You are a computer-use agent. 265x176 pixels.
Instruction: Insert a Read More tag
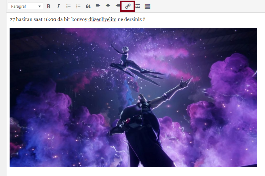(x=138, y=6)
